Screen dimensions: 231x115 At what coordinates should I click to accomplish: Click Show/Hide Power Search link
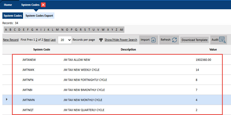tap(121, 40)
